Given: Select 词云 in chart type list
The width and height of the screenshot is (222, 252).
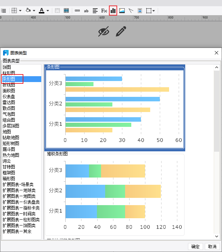Looking at the screenshot, I should pyautogui.click(x=22, y=161).
